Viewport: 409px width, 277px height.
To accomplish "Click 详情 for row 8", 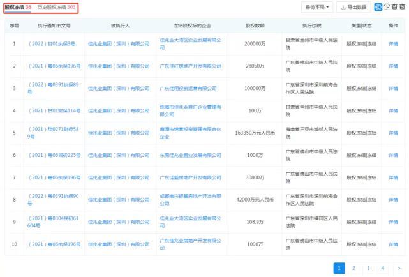I will click(x=393, y=200).
